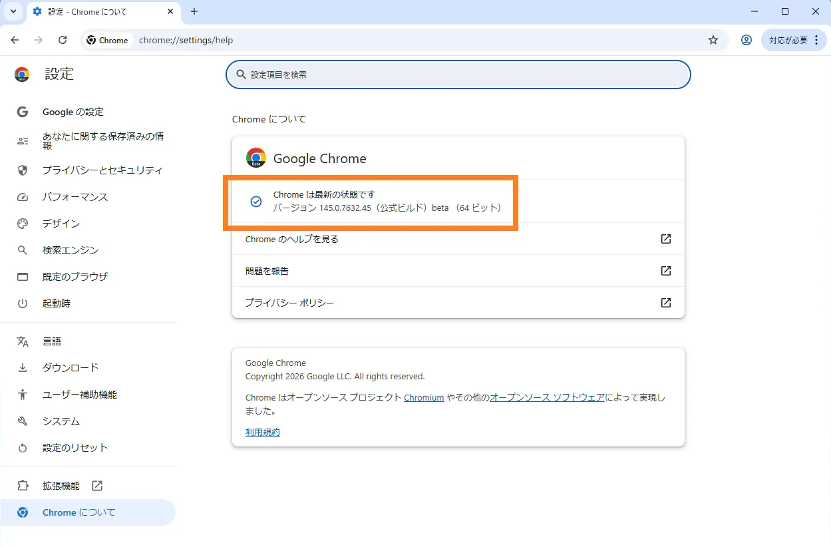Click the 設定項目を検索 search field

[458, 75]
